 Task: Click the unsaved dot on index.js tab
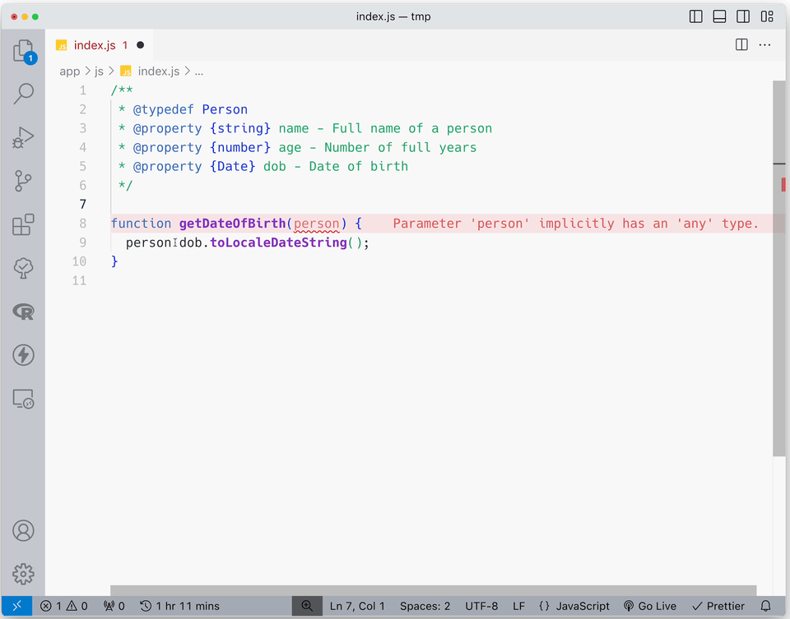(141, 45)
